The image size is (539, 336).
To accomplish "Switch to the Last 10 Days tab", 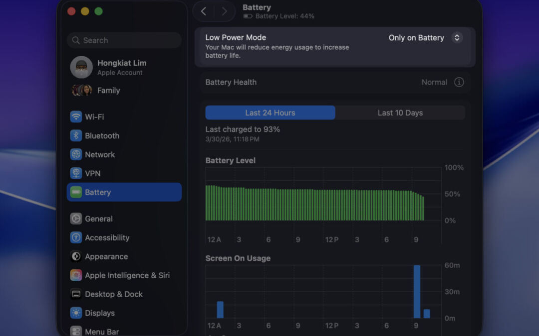I will click(x=400, y=112).
